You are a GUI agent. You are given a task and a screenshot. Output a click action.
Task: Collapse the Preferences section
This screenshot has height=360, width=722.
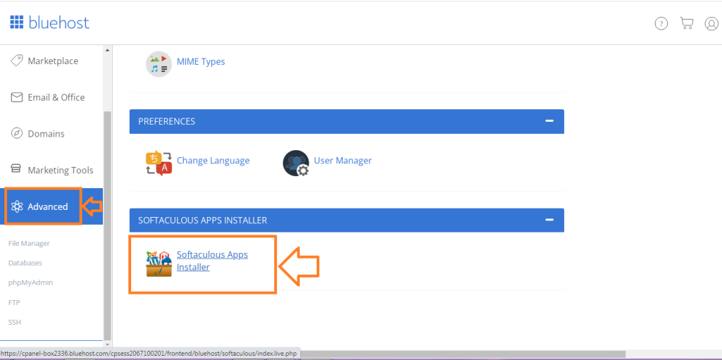[549, 121]
